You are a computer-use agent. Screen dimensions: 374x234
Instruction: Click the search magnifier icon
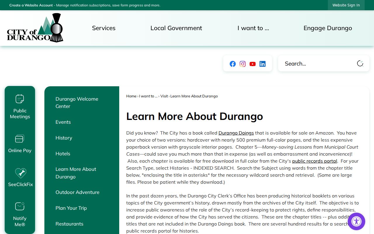coord(360,63)
